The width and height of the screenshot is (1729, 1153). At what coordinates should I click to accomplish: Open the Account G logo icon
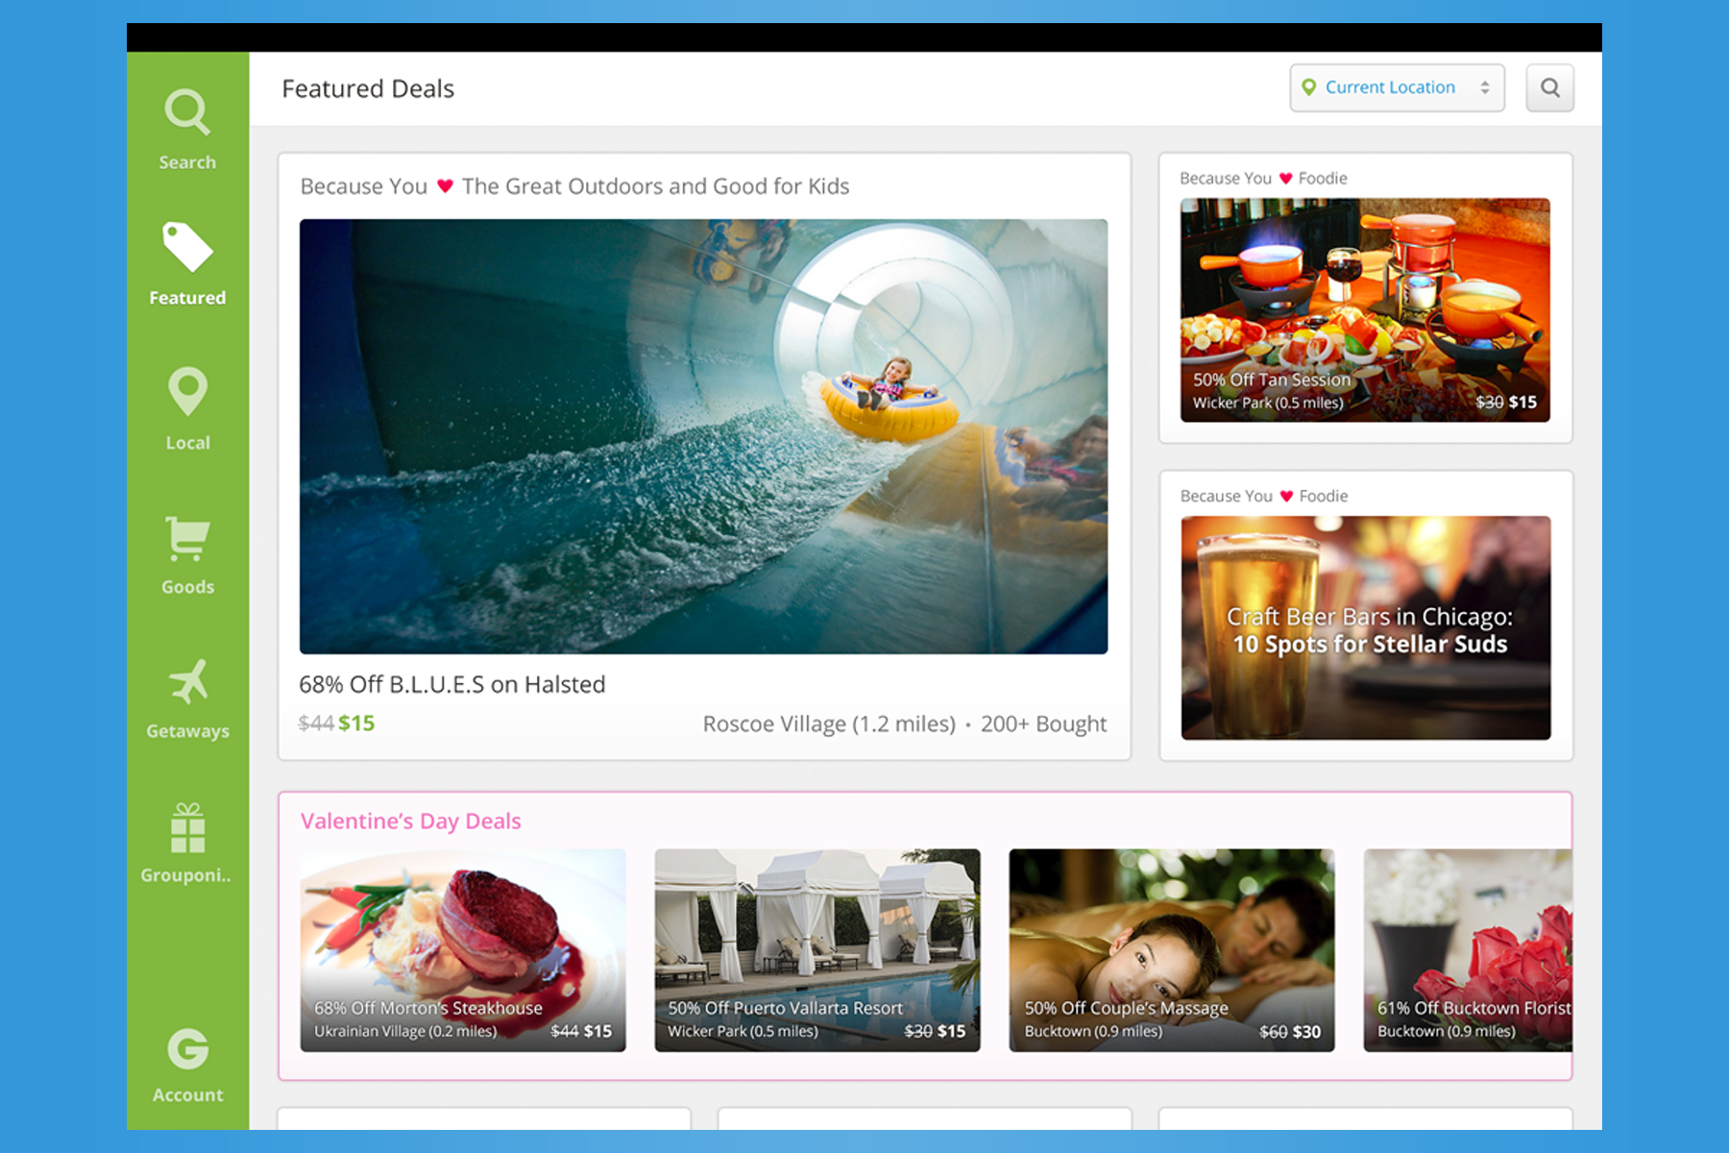(x=187, y=1048)
